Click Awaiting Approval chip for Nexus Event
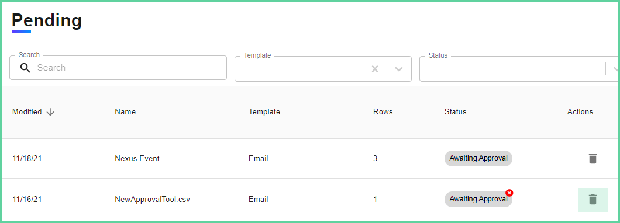 click(x=478, y=158)
